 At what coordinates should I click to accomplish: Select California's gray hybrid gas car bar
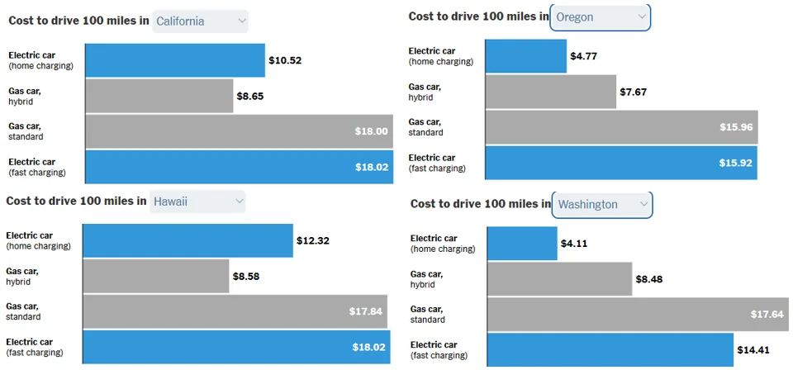pyautogui.click(x=159, y=96)
